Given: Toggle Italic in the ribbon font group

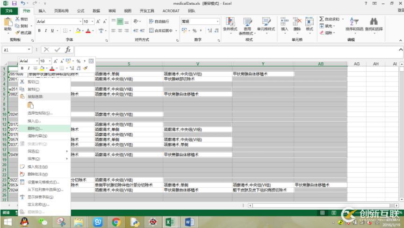Looking at the screenshot, I should 46,30.
